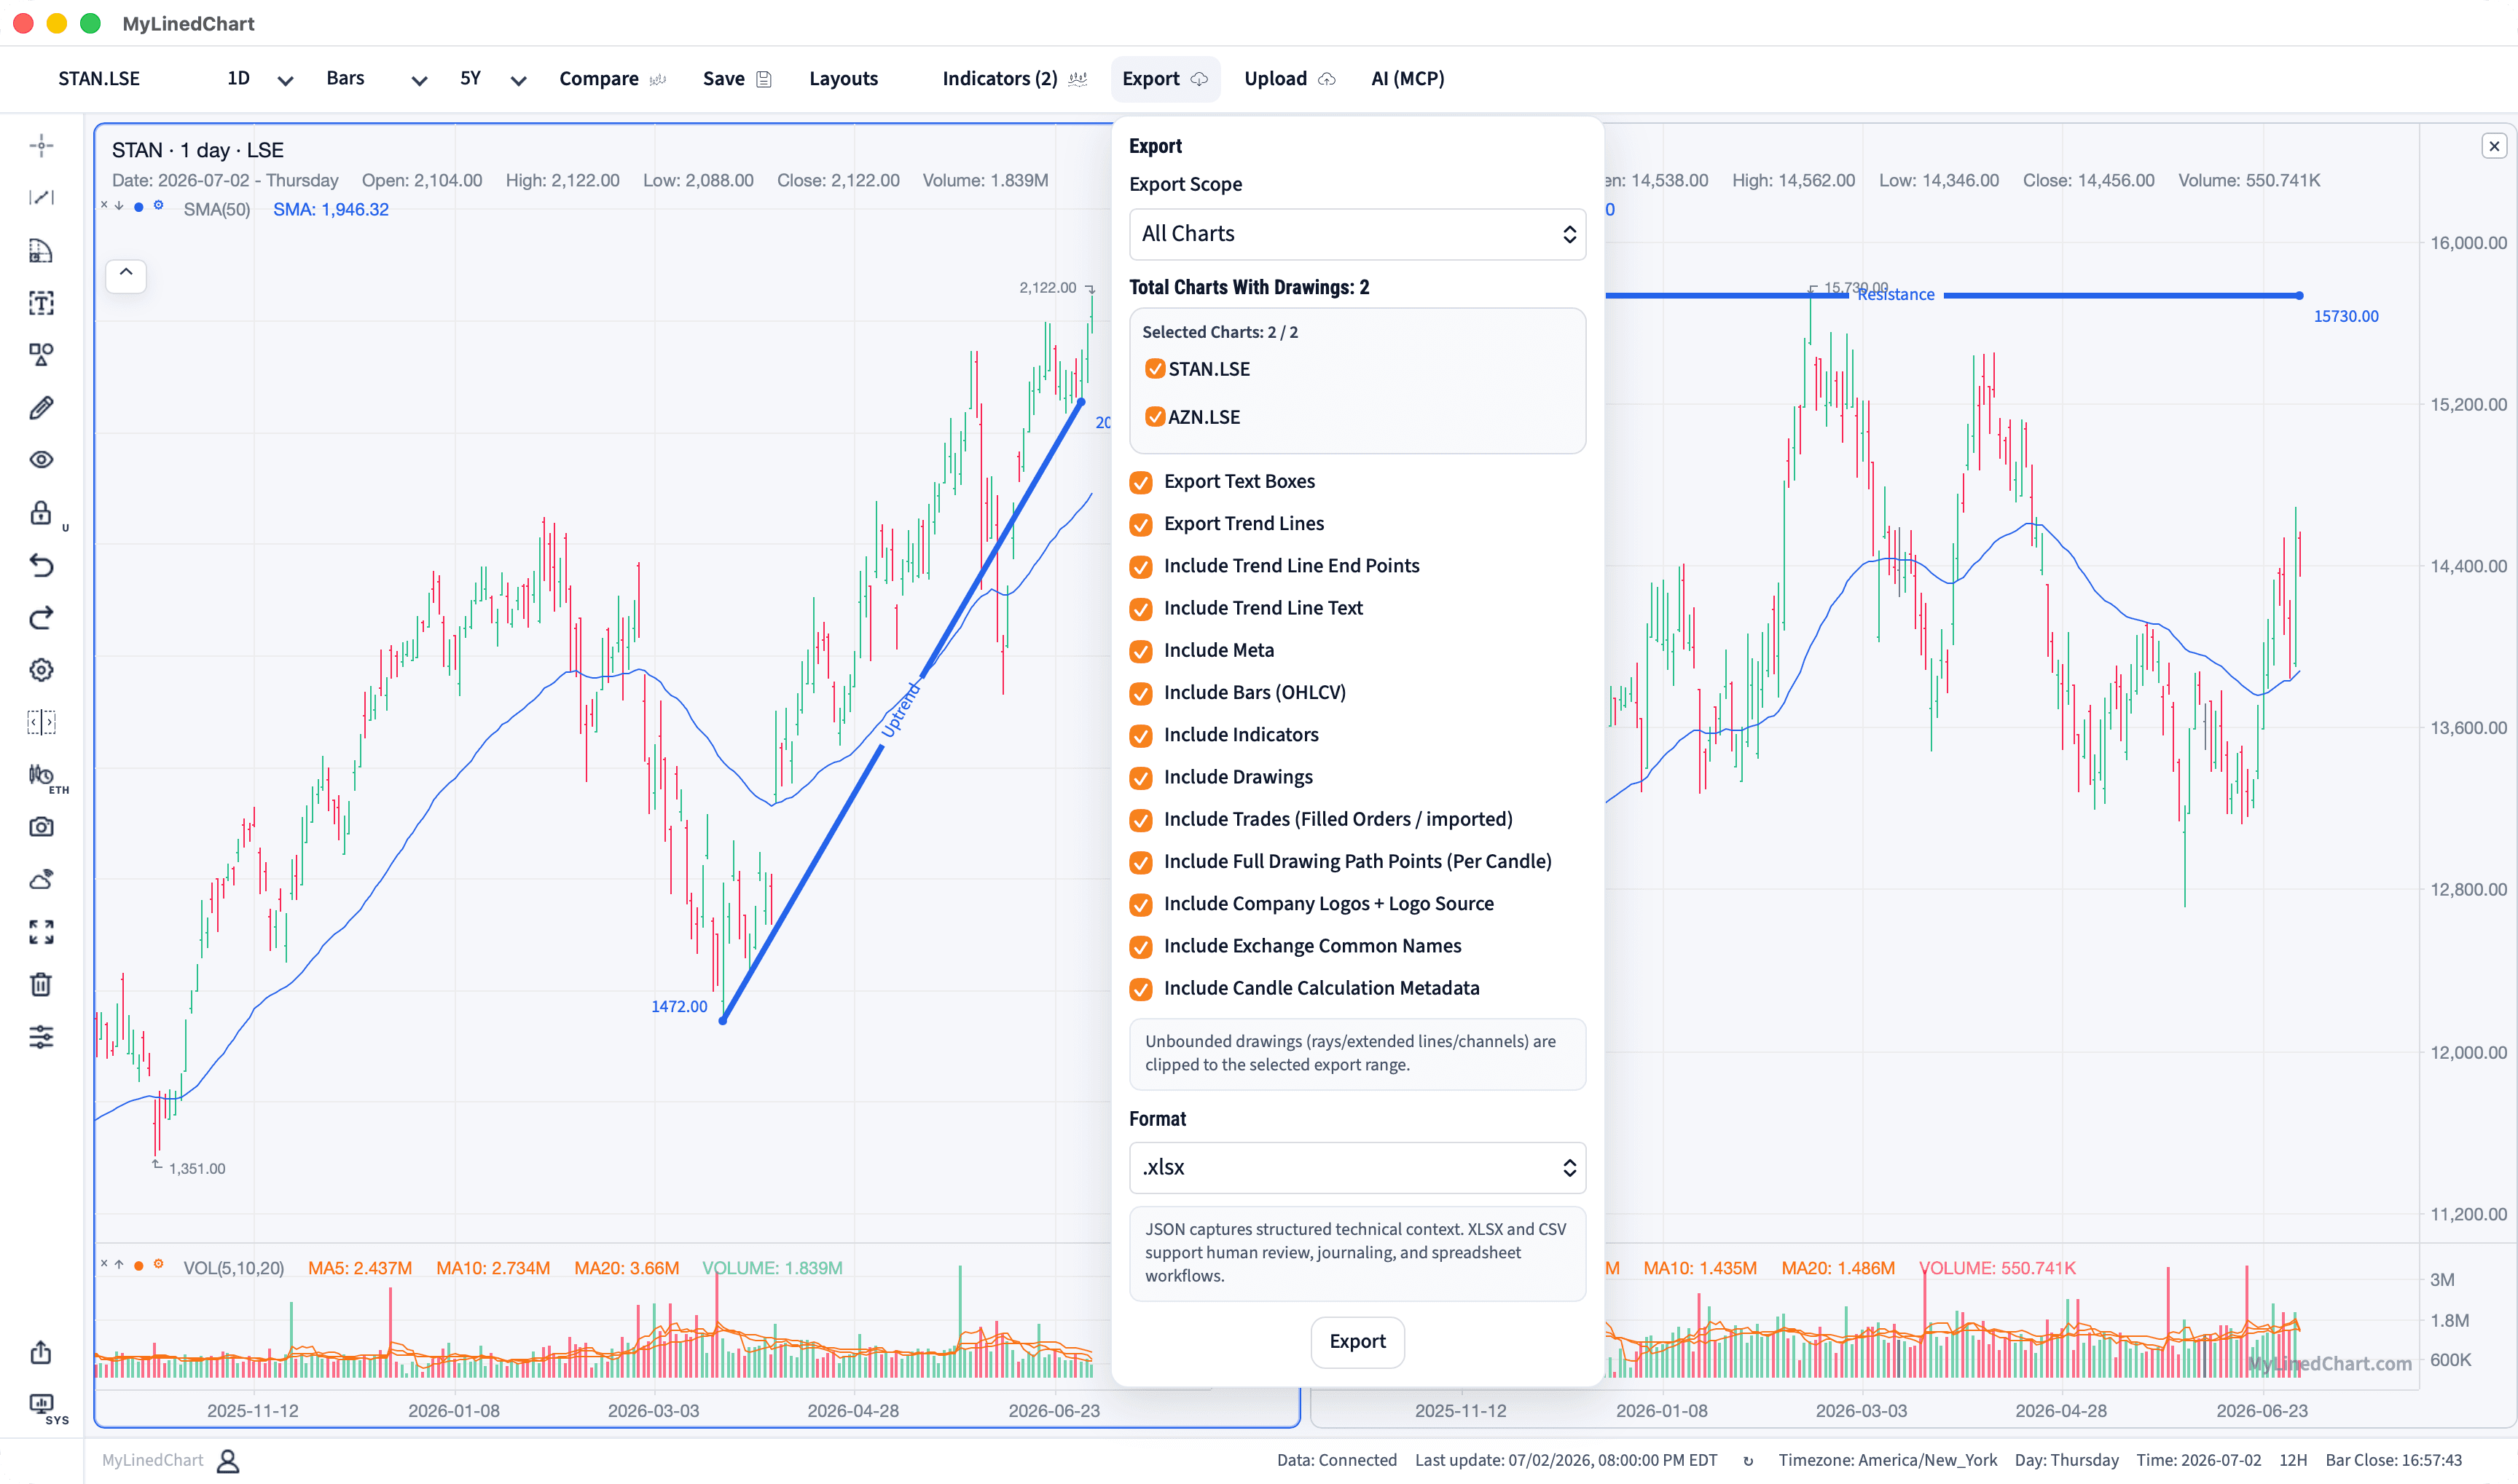Select the crosshair cursor tool
This screenshot has width=2518, height=1484.
41,146
